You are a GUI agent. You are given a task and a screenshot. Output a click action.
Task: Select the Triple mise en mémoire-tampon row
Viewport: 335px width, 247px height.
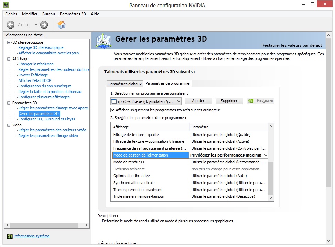tap(190, 196)
